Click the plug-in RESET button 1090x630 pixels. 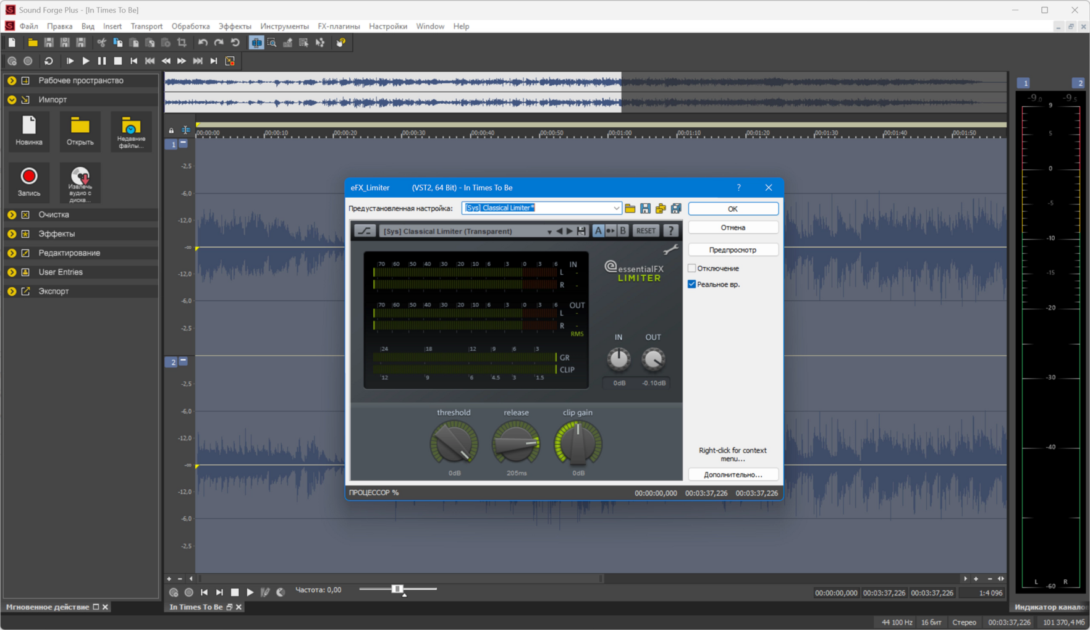[x=646, y=231]
